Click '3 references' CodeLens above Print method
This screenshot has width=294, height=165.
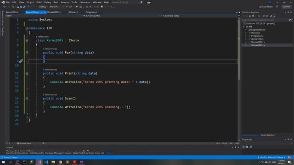click(50, 70)
